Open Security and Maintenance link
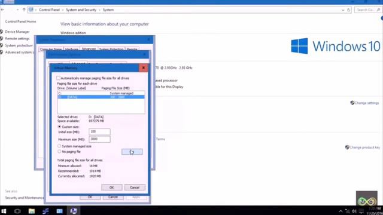The width and height of the screenshot is (383, 215). coord(25,198)
